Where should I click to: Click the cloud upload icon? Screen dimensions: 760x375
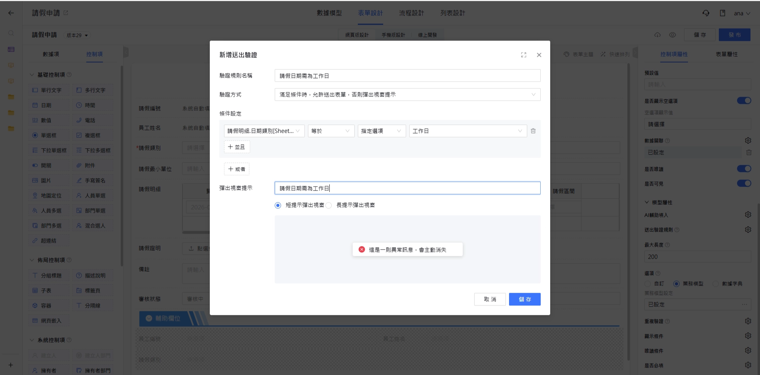click(657, 35)
